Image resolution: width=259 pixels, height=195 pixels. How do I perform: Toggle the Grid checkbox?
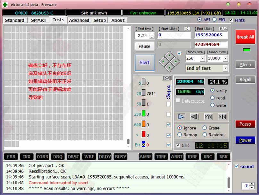tap(178, 145)
